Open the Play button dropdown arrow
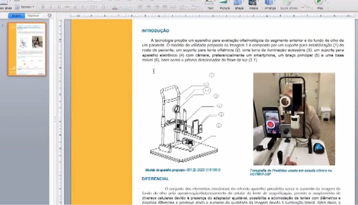This screenshot has height=205, width=358. [326, 2]
